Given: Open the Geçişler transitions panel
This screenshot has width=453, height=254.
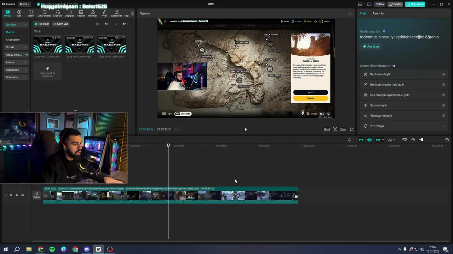Looking at the screenshot, I should coord(69,13).
